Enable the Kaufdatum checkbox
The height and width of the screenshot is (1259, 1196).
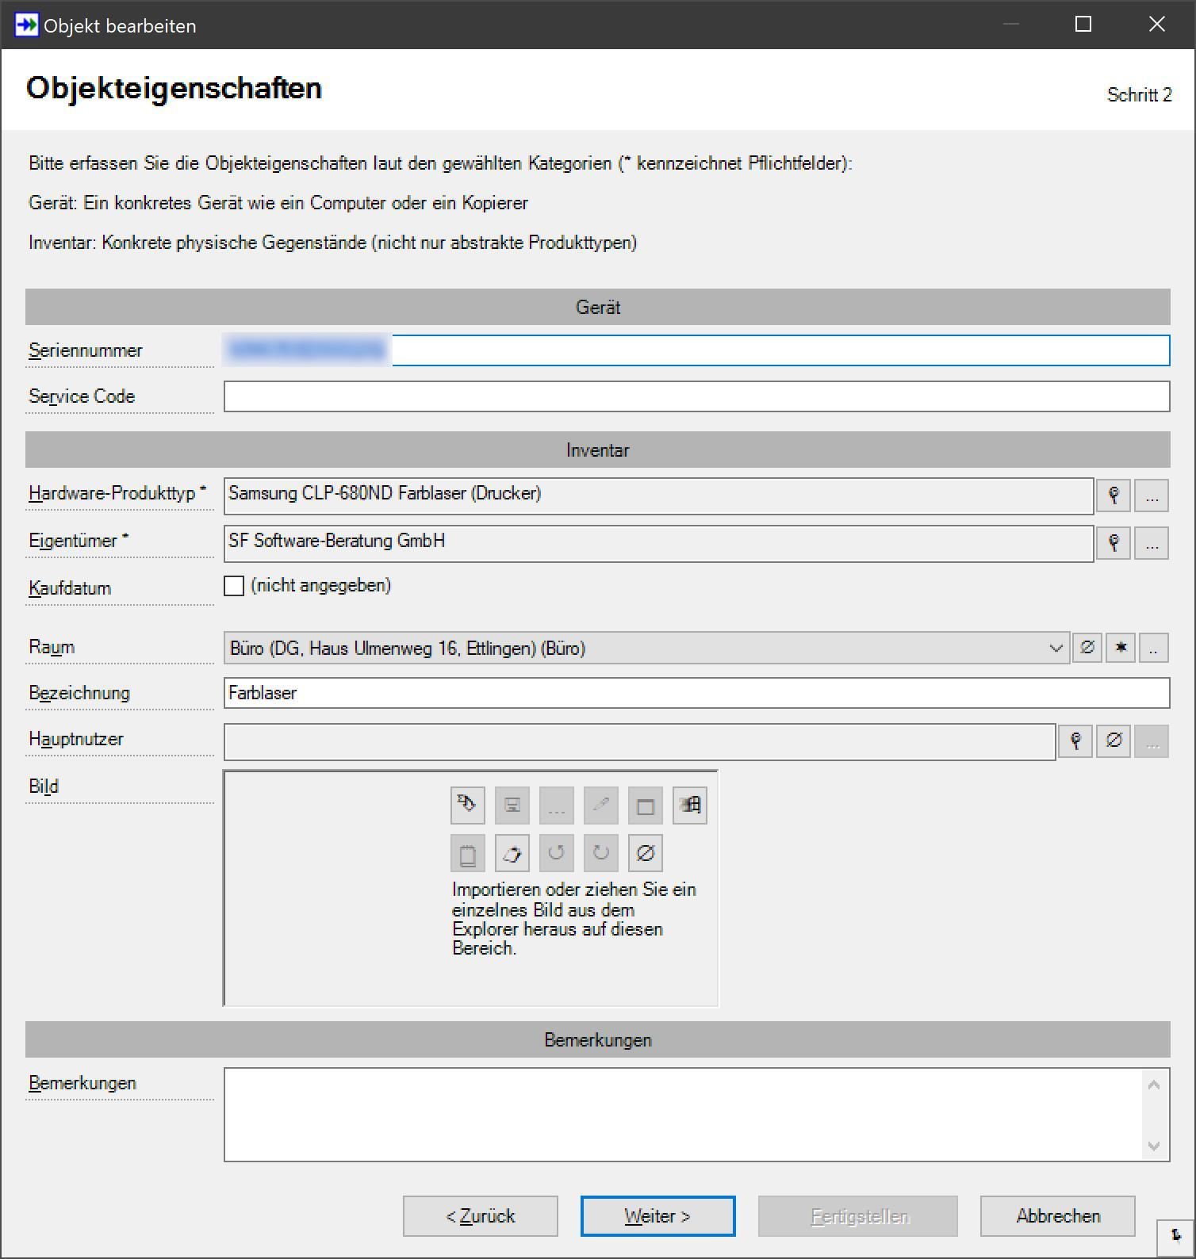point(234,586)
